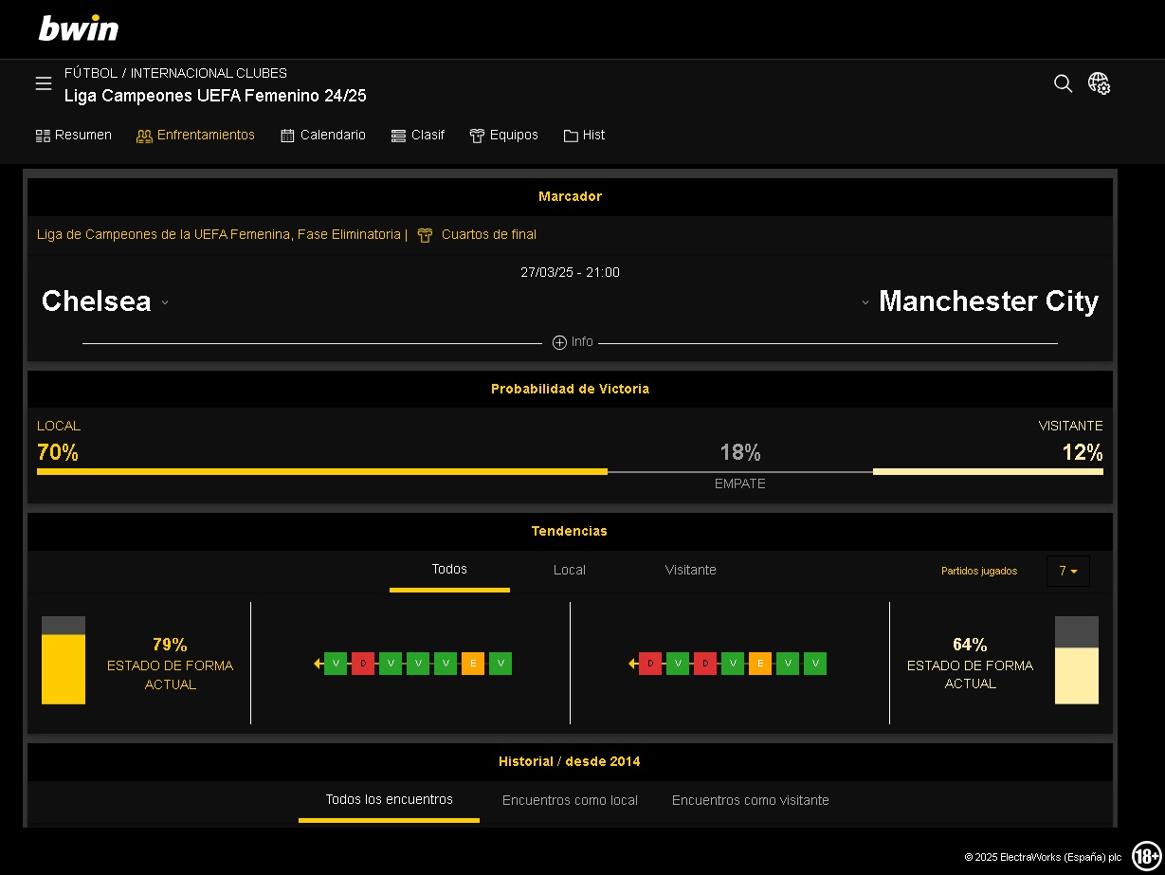Click the Hist folder icon
1165x875 pixels.
[571, 136]
